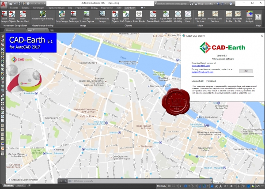Expand polar tracking settings dropdown arrow
The height and width of the screenshot is (189, 265).
(x=189, y=186)
